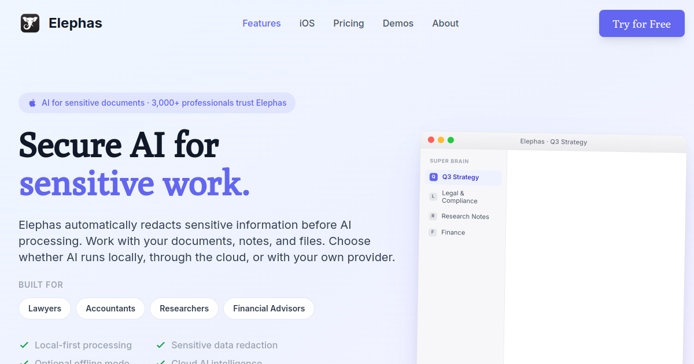
Task: Select the Accountants pill
Action: coord(110,309)
